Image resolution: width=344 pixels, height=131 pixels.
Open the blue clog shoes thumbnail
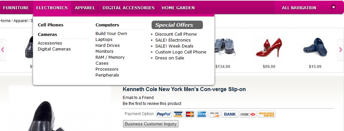(x=315, y=47)
